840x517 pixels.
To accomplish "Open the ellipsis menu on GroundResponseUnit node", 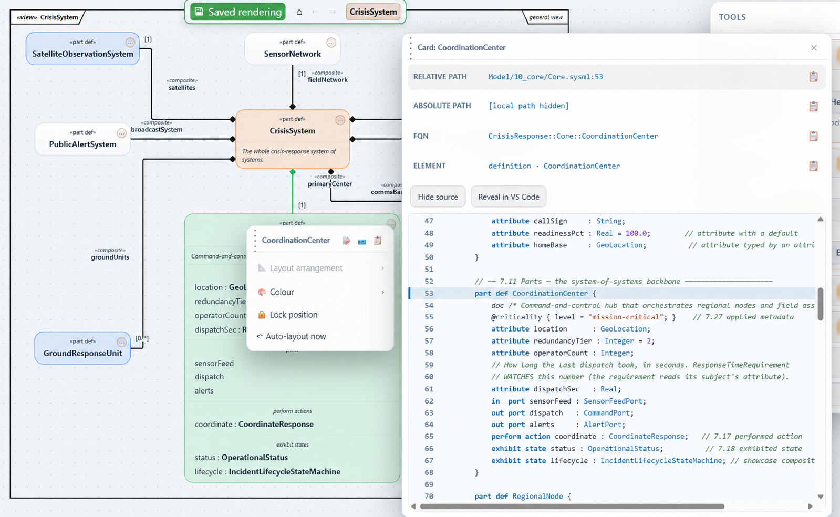I will [x=121, y=342].
